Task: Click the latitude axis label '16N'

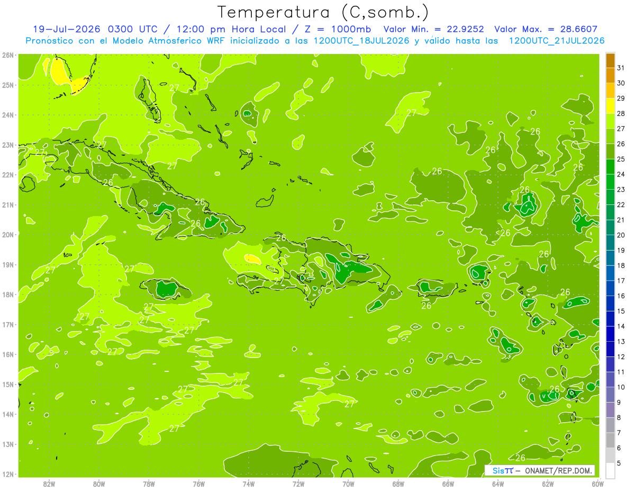Action: tap(7, 354)
